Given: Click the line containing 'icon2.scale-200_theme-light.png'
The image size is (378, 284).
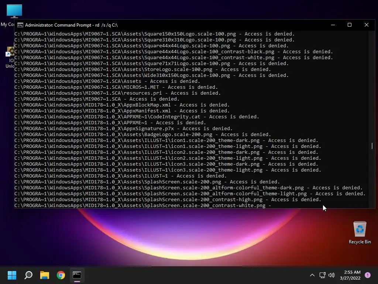Looking at the screenshot, I should pos(168,158).
